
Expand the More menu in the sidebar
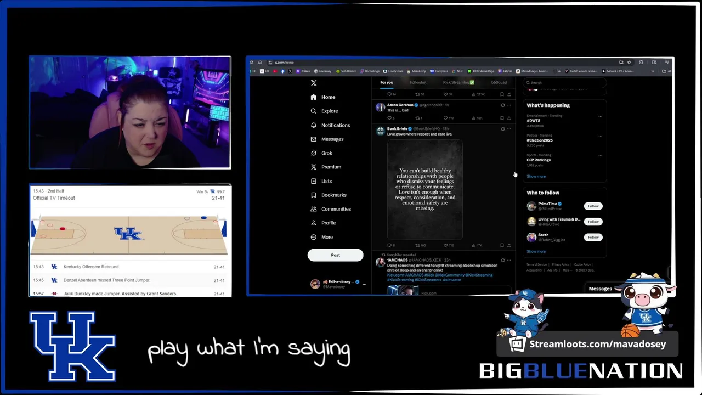pos(322,237)
